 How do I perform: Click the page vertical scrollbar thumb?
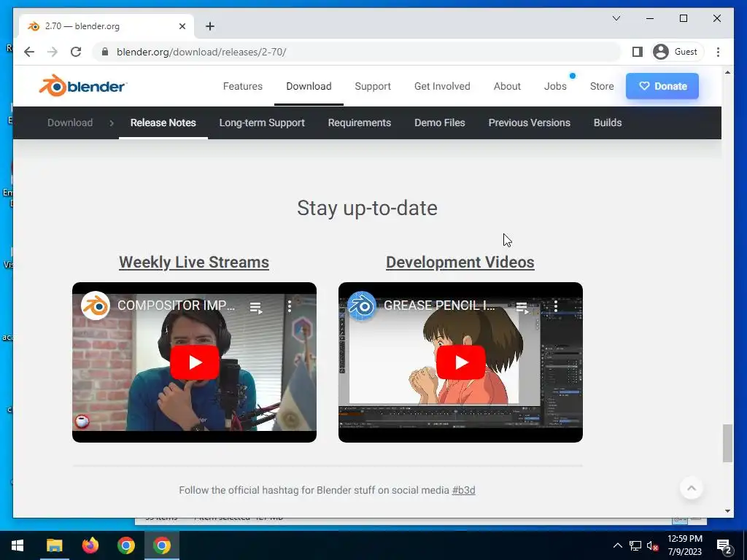(727, 443)
